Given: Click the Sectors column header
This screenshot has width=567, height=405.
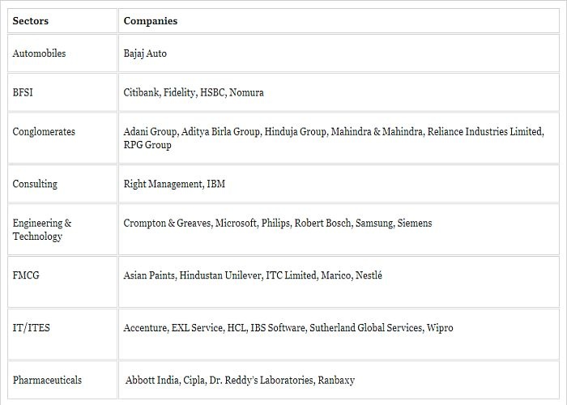Looking at the screenshot, I should coord(62,21).
